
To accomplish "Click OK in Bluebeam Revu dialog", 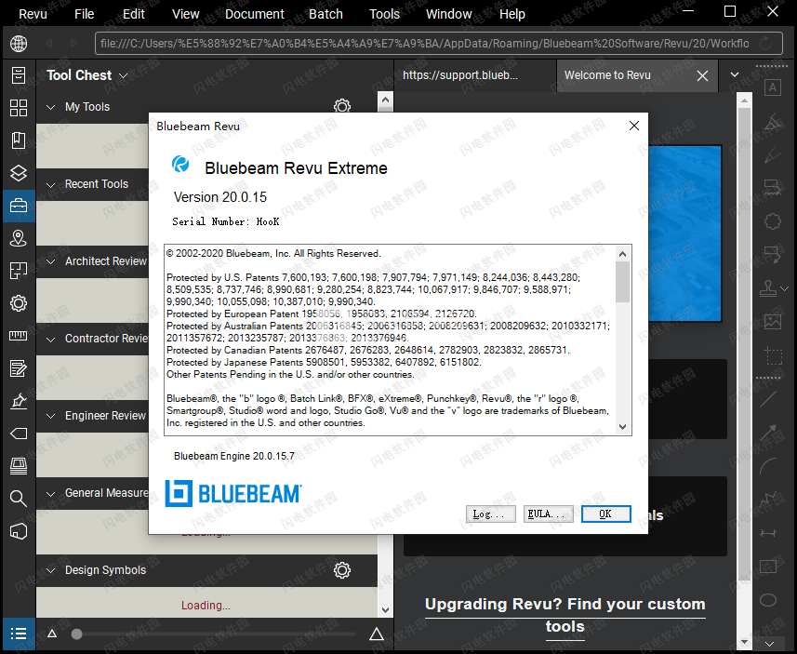I will [605, 514].
